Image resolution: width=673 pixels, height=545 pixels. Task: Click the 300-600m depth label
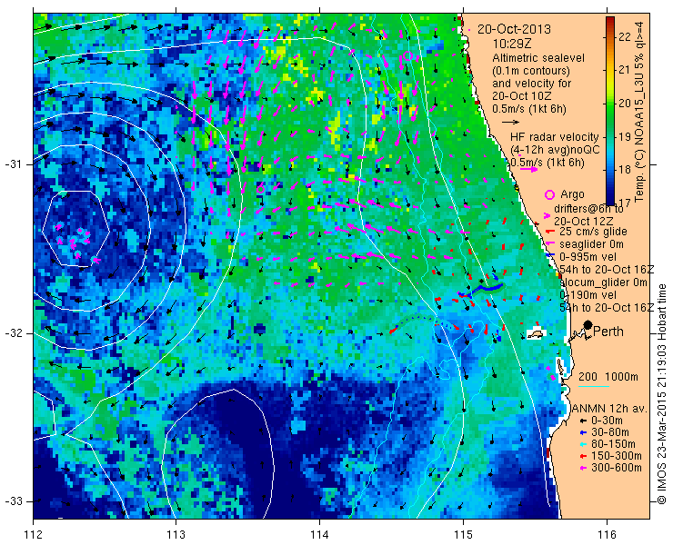point(617,468)
